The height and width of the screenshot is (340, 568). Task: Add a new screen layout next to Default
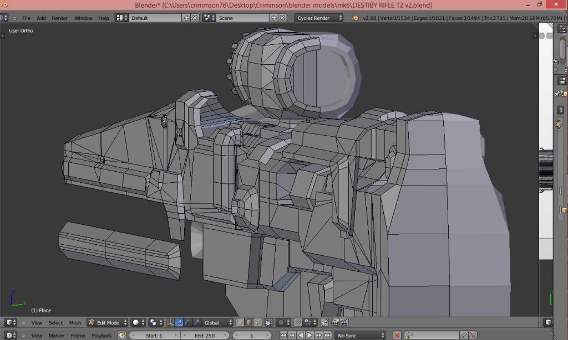(x=186, y=18)
